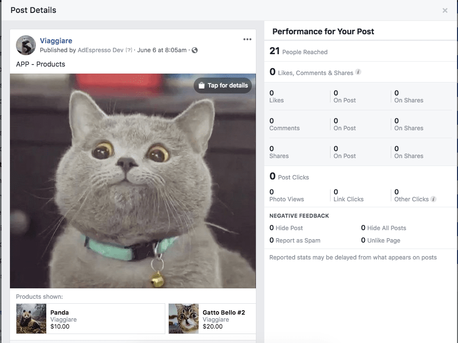The image size is (458, 343).
Task: Select the Panda product thumbnail
Action: [31, 319]
